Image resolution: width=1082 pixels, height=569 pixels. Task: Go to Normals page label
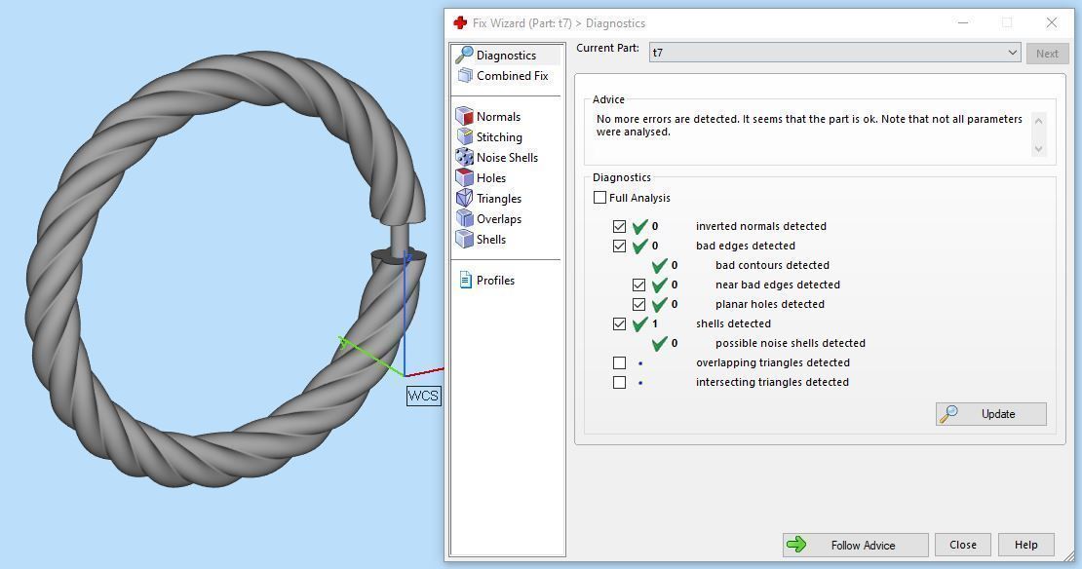498,117
